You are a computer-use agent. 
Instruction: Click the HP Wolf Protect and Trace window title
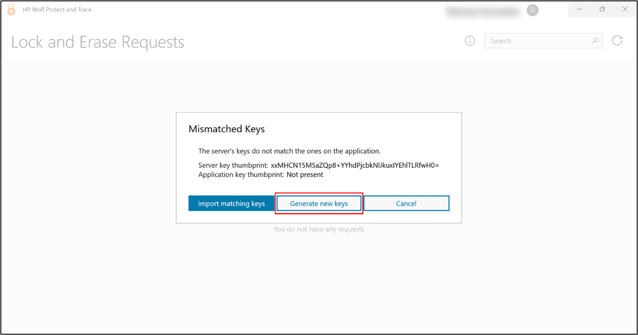[57, 9]
